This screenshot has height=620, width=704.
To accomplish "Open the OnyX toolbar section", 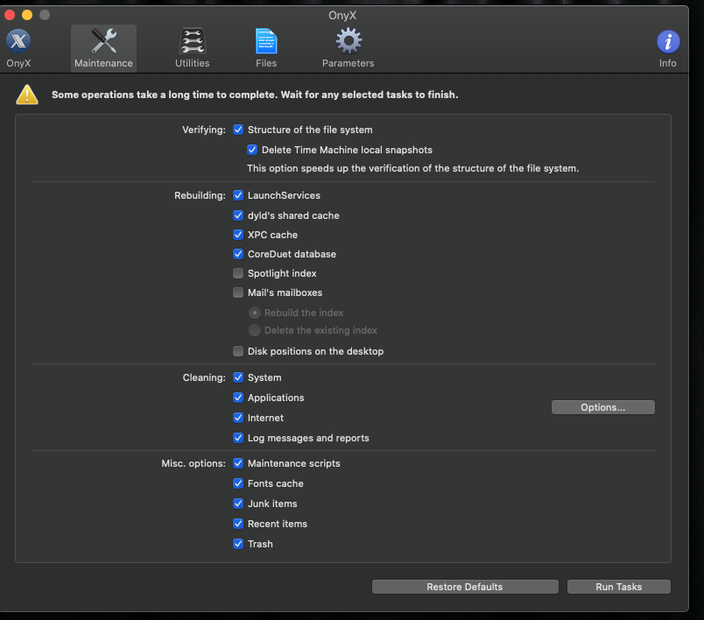I will click(x=18, y=48).
